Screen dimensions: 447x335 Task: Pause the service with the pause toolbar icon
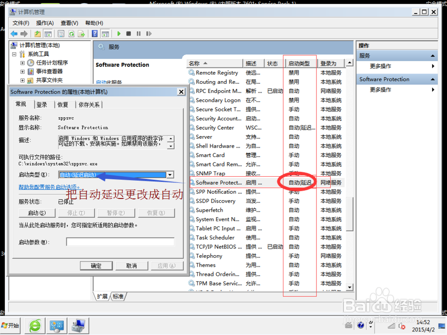point(139,33)
